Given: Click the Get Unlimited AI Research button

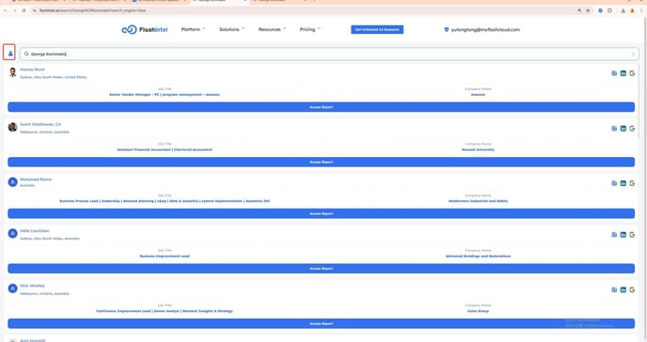Looking at the screenshot, I should tap(377, 30).
